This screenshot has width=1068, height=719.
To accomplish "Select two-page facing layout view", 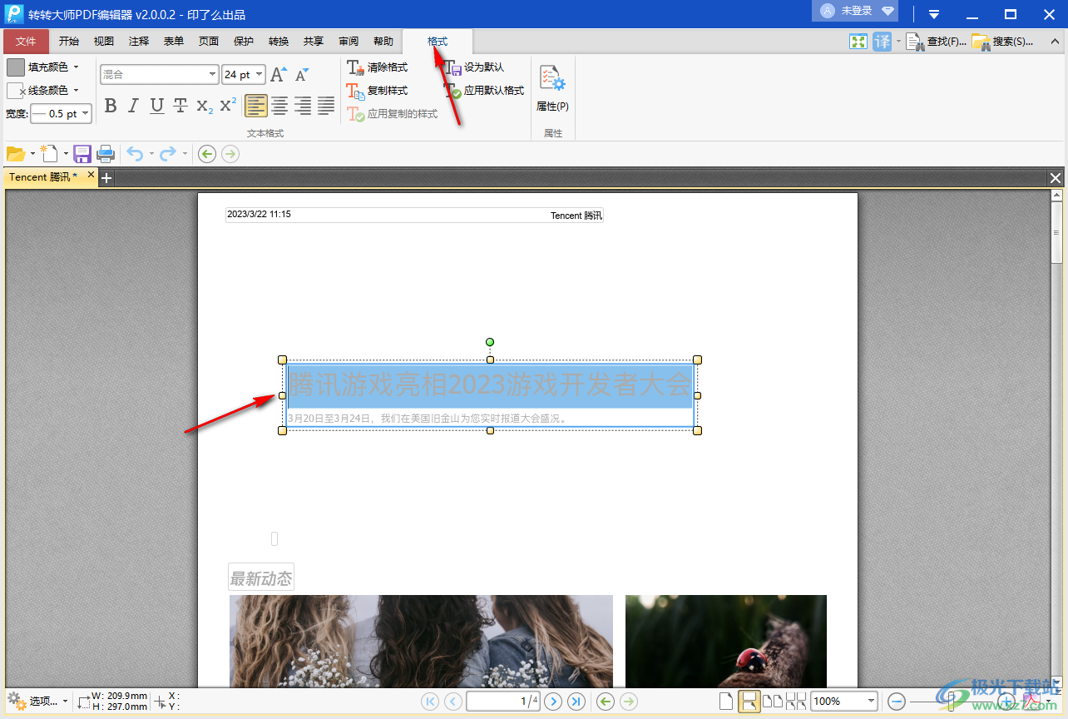I will [773, 702].
